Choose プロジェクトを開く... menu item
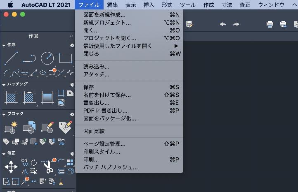Screen dimensions: 298x192 pyautogui.click(x=129, y=38)
